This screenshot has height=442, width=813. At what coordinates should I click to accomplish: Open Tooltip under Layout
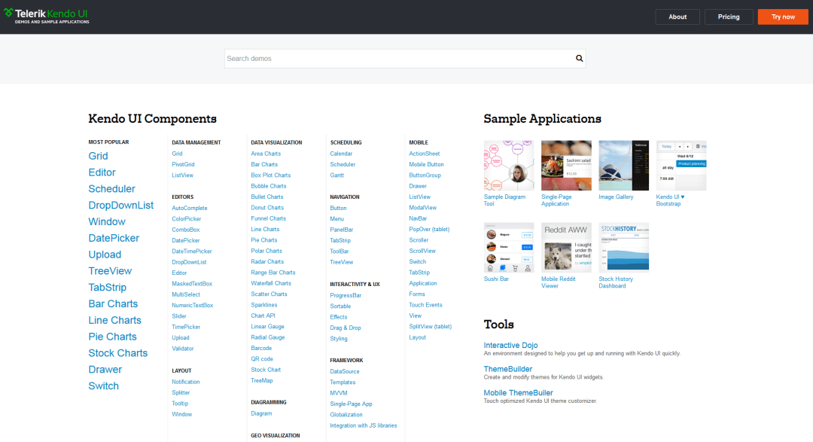tap(180, 404)
